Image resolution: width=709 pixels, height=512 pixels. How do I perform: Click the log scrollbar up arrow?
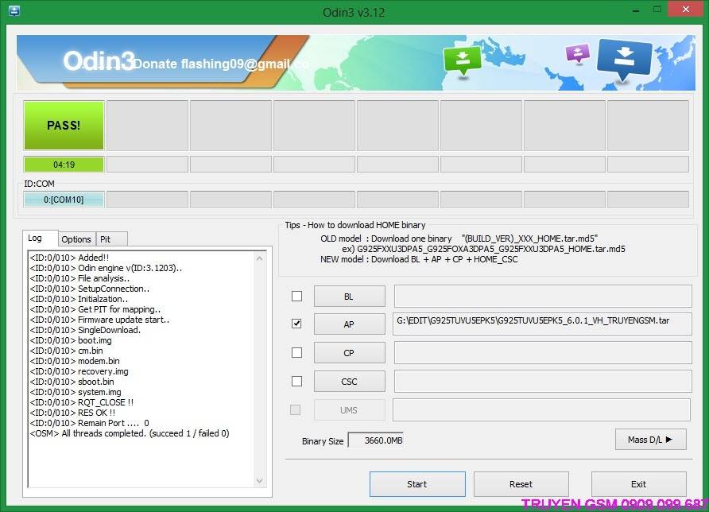[260, 258]
